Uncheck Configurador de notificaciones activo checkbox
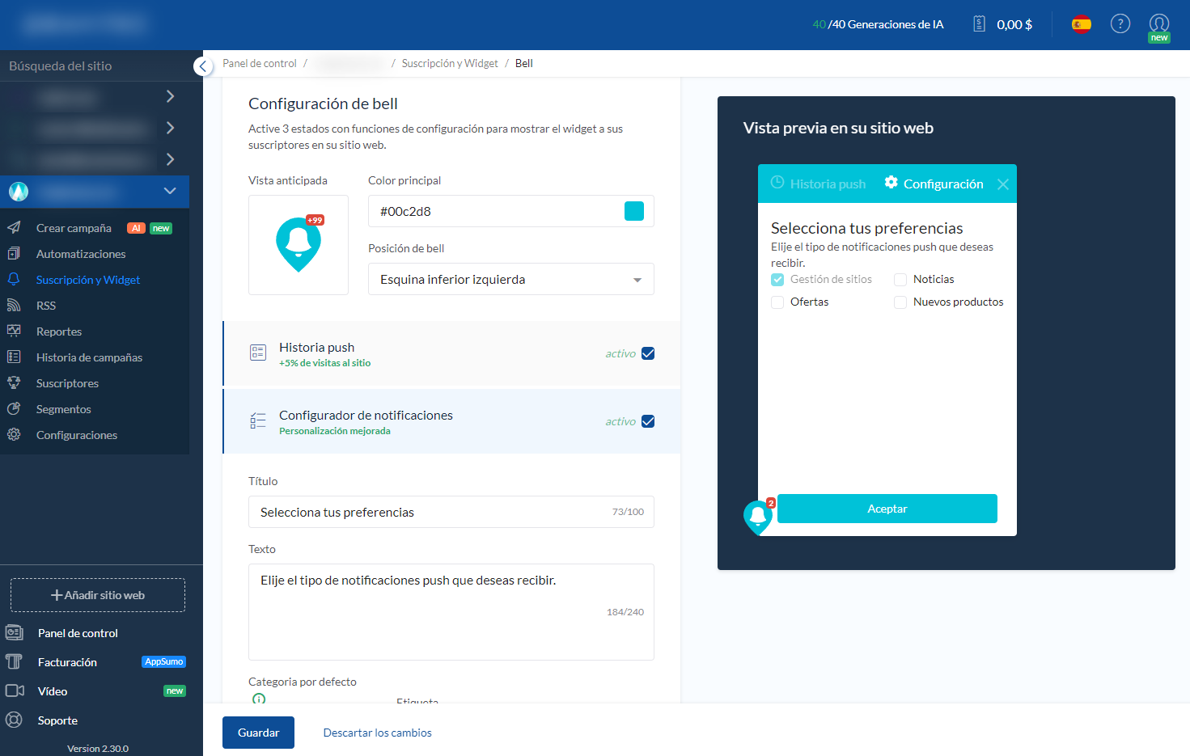Viewport: 1190px width, 756px height. point(648,421)
